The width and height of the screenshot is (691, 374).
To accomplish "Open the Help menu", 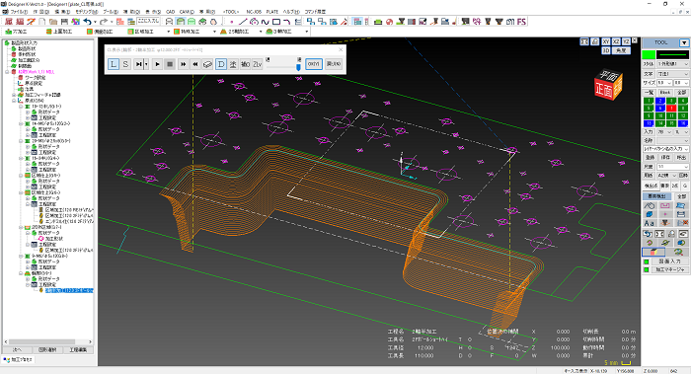I will 291,12.
